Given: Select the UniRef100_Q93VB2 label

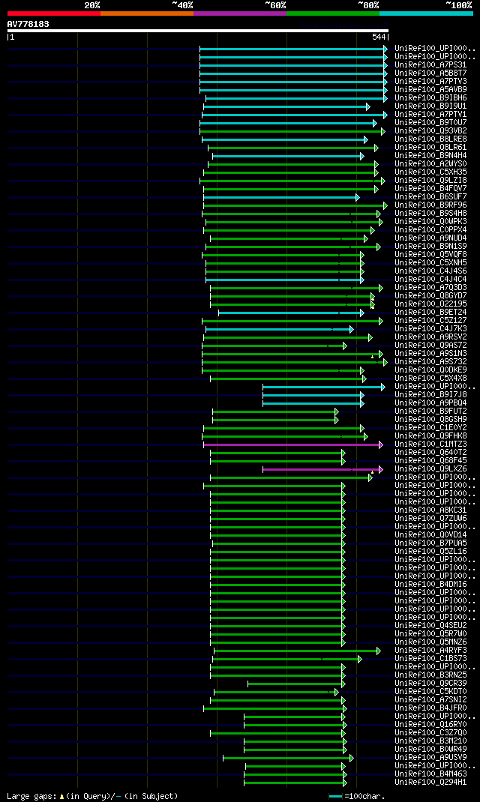Looking at the screenshot, I should [x=430, y=131].
